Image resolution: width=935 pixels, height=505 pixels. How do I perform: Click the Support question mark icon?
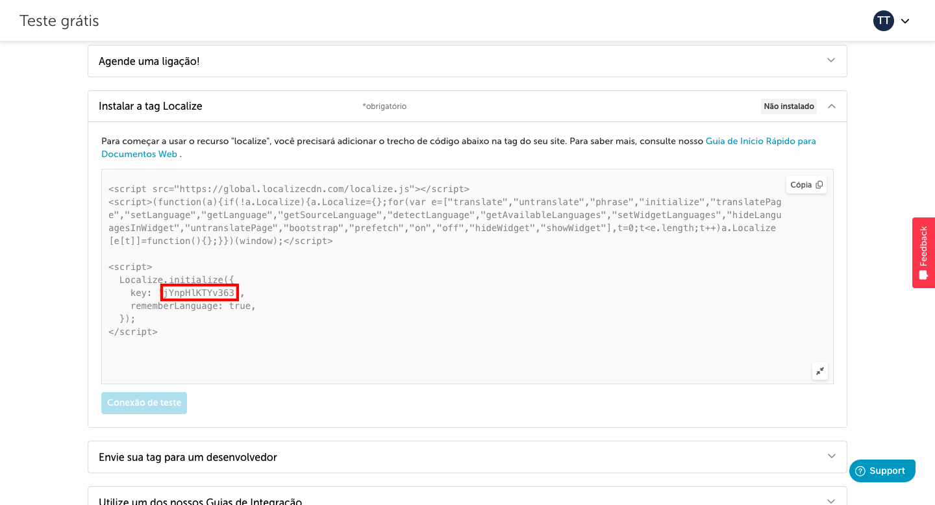[860, 471]
